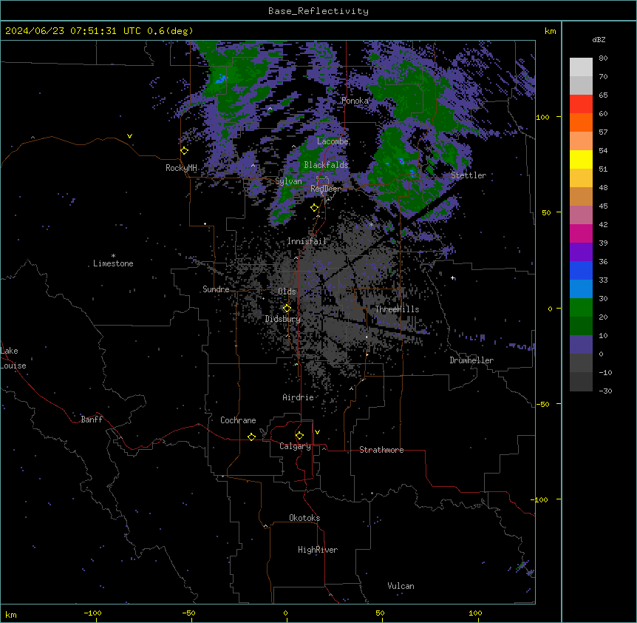Select the Vulcan map label
The image size is (637, 623).
[x=401, y=586]
